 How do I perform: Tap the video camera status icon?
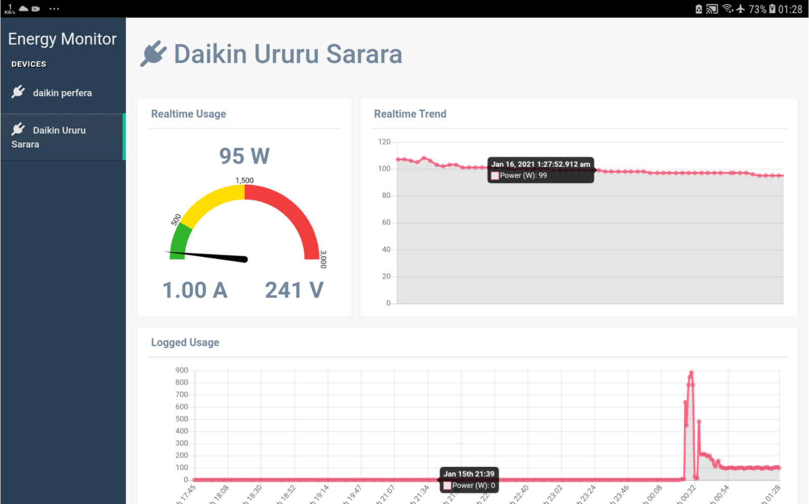pos(36,9)
